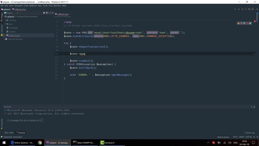Click the volume icon in system tray
Screen dimensions: 259x146
[x=230, y=142]
